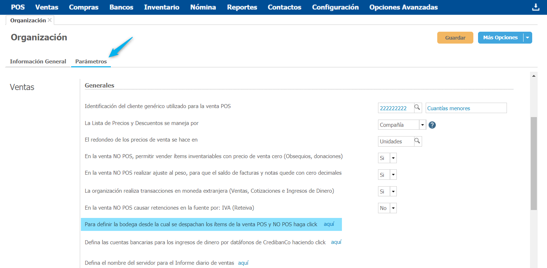Click the vertical scrollbar up arrow
Viewport: 547px width, 268px height.
point(534,76)
